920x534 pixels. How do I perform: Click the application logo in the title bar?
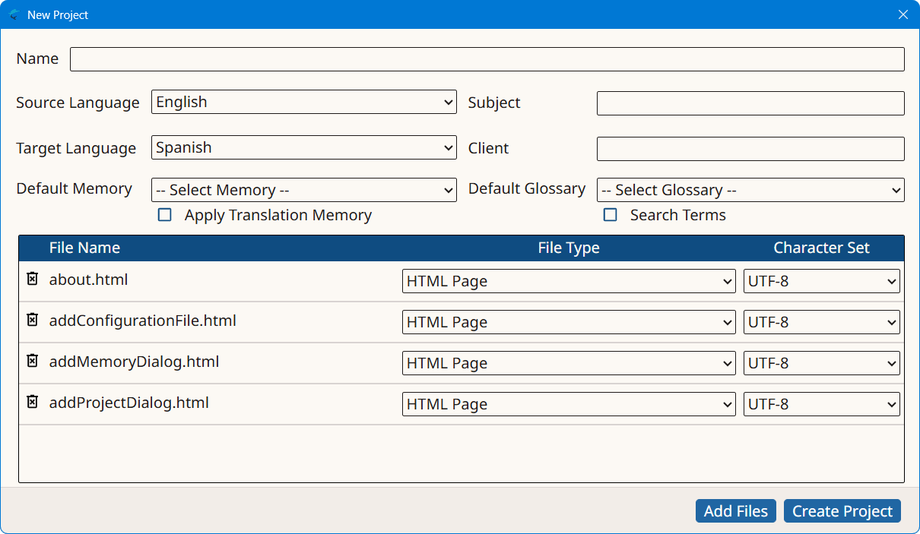click(x=14, y=14)
